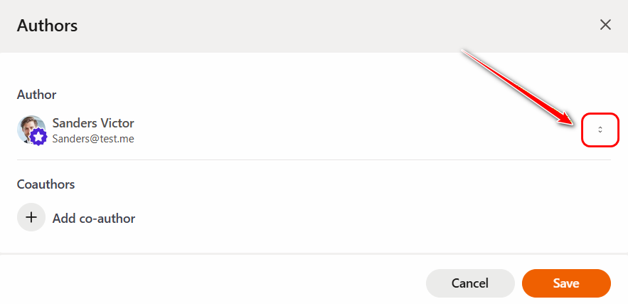Save the author changes
The height and width of the screenshot is (304, 628).
pos(566,283)
